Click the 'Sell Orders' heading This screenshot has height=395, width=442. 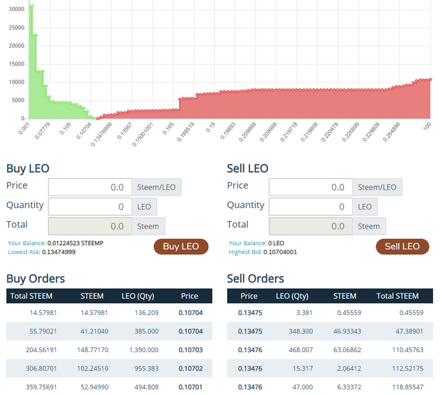click(x=256, y=278)
